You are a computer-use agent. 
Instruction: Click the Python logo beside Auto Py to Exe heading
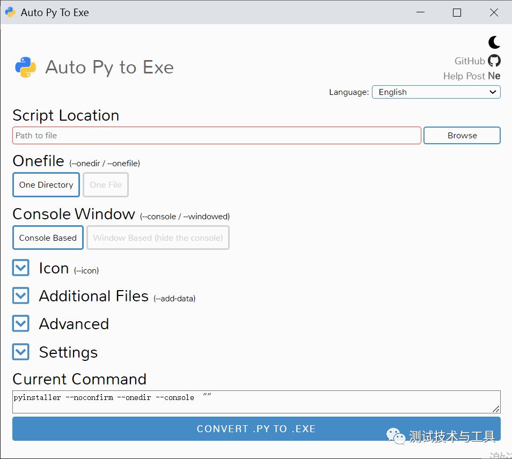coord(25,67)
